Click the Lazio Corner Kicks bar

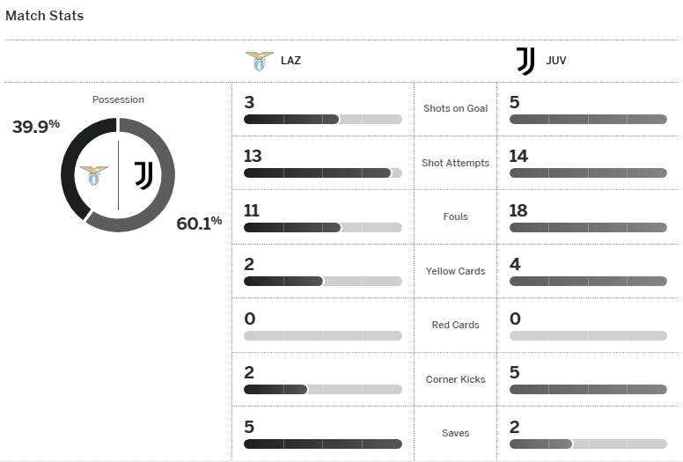tap(322, 389)
